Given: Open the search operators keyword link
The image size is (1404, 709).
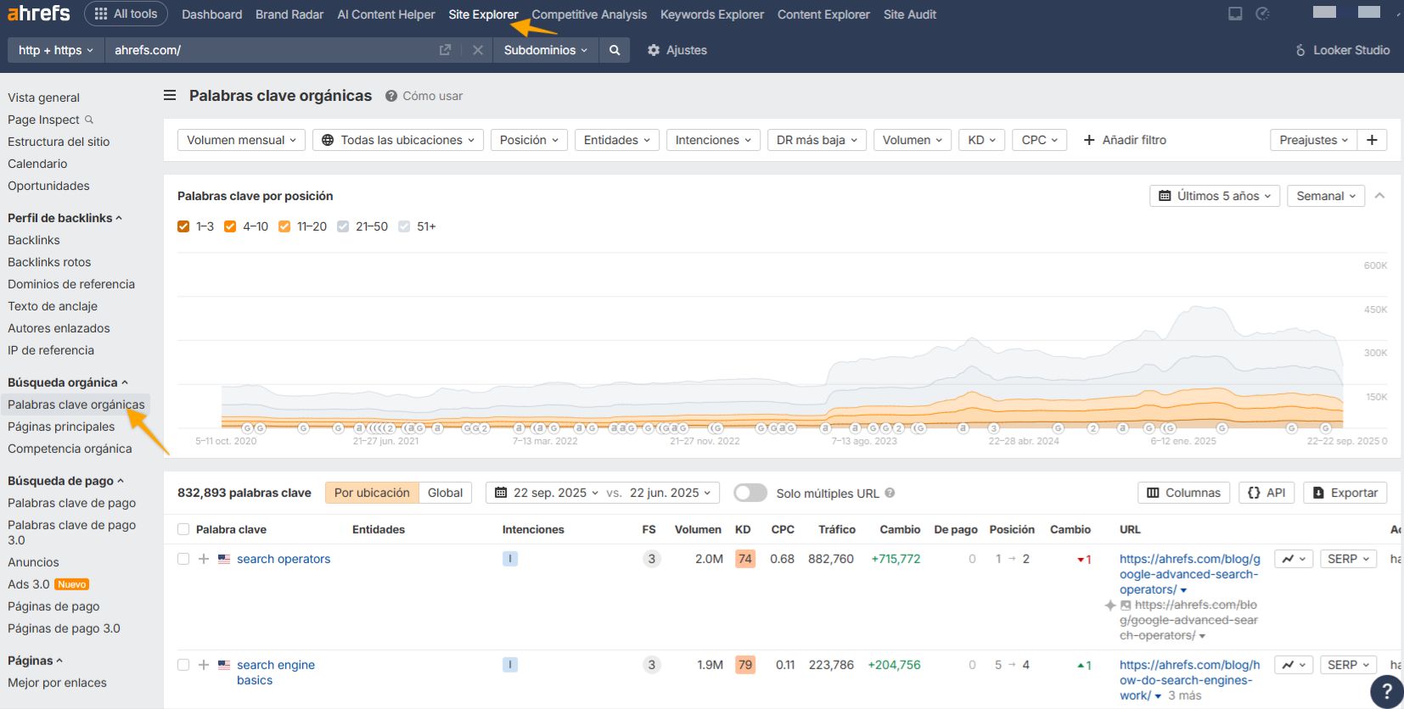Looking at the screenshot, I should click(x=284, y=559).
